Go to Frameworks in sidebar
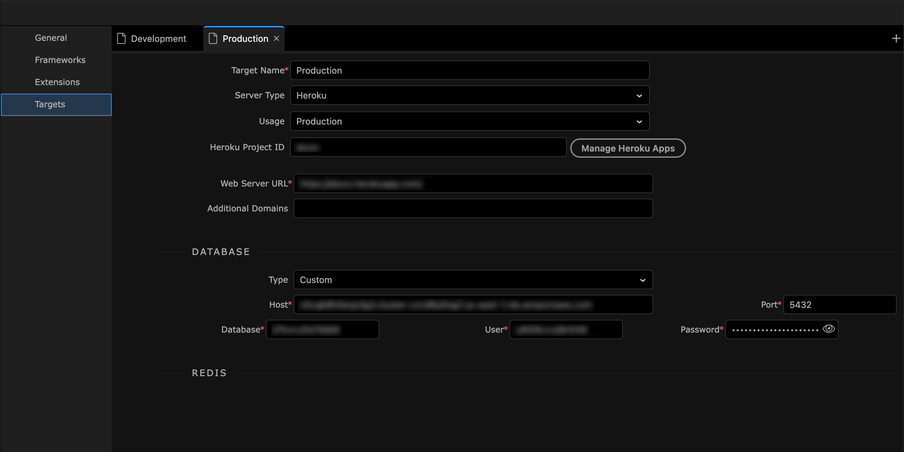Viewport: 904px width, 452px height. point(60,60)
